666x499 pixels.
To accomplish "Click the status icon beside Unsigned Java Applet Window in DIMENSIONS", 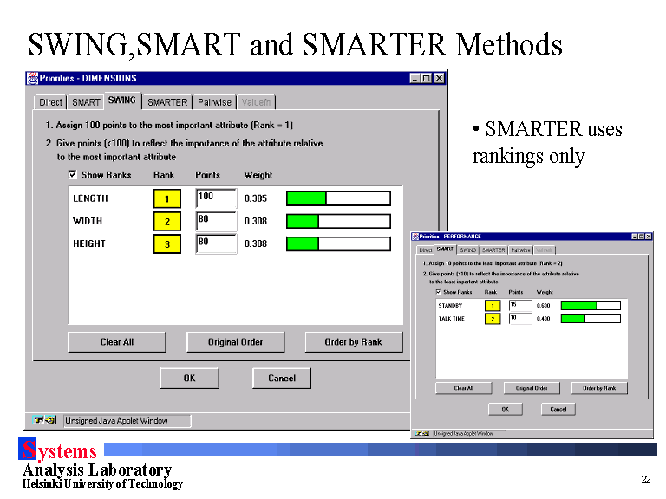I will click(45, 421).
